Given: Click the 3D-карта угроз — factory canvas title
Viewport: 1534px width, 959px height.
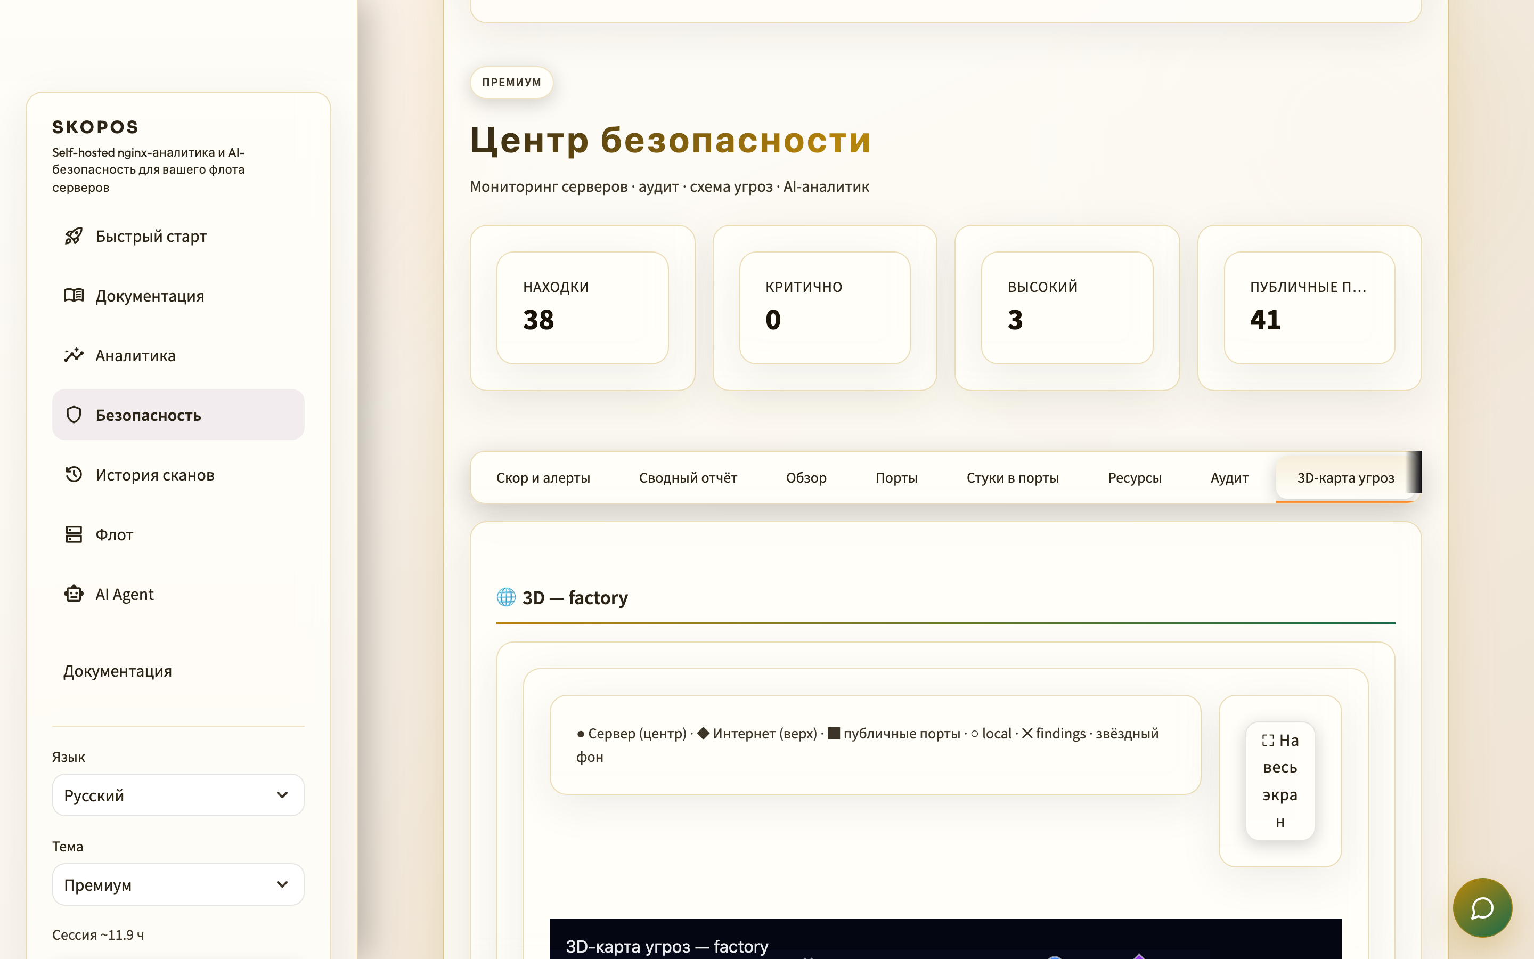Looking at the screenshot, I should coord(667,946).
